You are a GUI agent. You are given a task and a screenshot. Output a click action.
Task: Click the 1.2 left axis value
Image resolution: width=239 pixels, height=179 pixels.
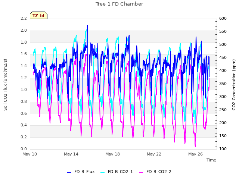24,78
